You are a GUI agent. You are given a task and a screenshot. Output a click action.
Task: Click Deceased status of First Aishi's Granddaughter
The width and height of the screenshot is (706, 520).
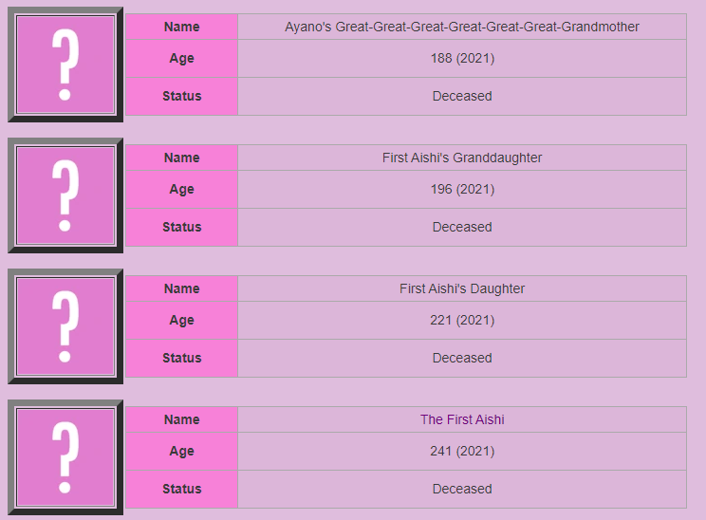(462, 228)
